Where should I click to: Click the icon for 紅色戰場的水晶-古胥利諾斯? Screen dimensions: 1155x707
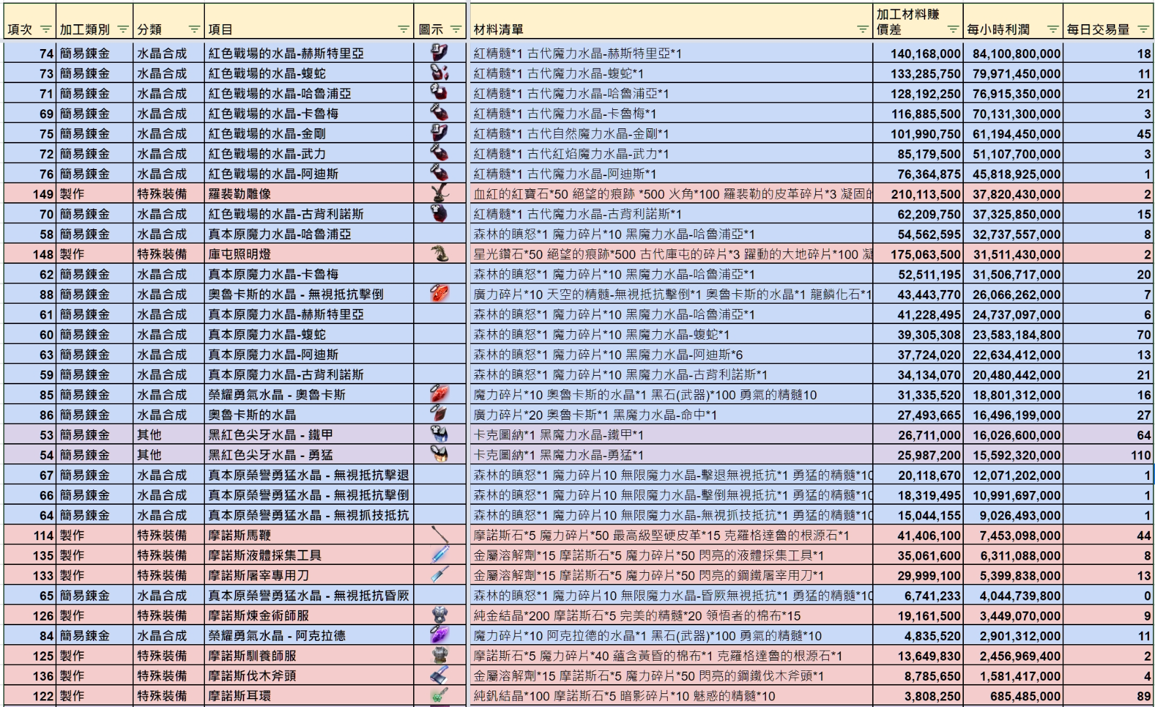pos(439,213)
